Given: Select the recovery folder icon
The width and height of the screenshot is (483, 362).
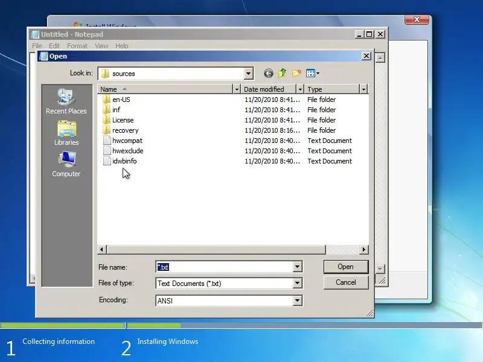Looking at the screenshot, I should (x=106, y=130).
